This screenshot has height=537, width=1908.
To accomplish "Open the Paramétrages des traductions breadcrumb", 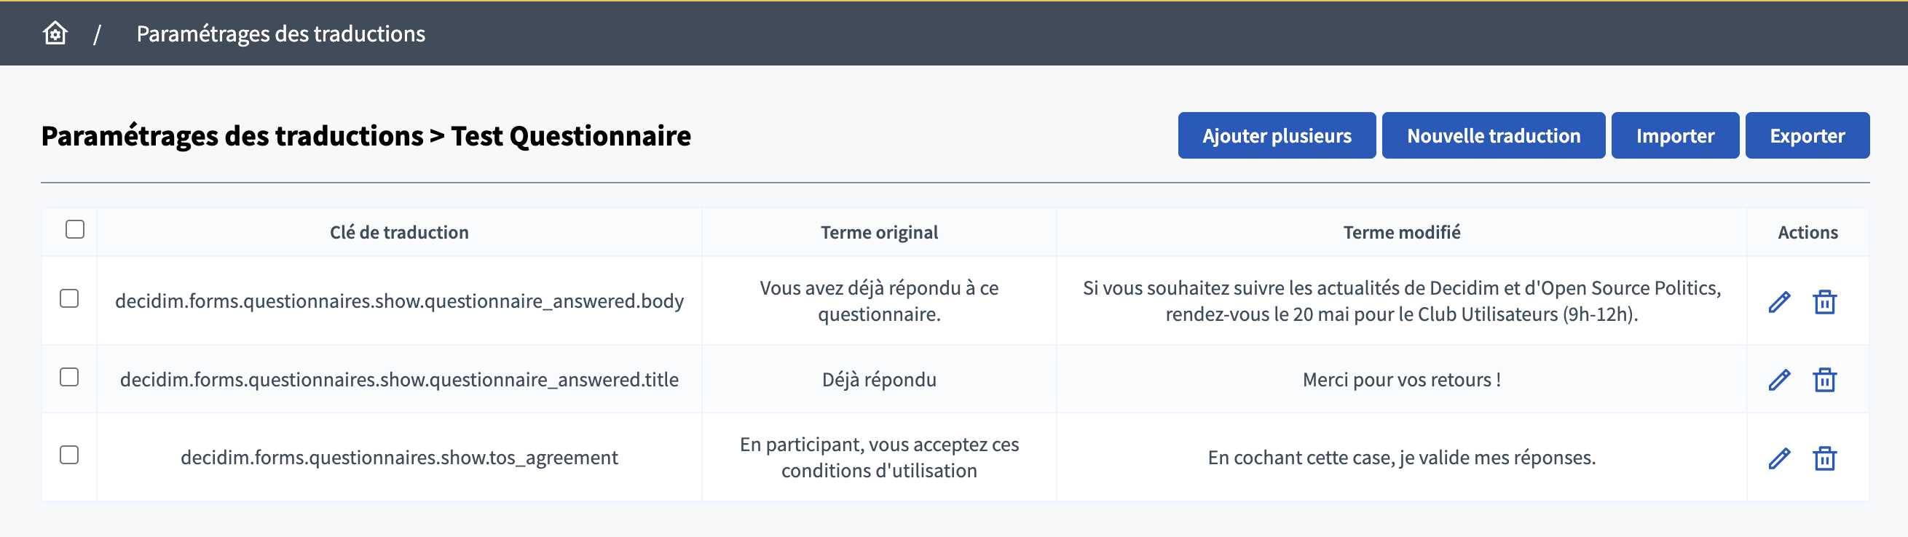I will click(x=280, y=33).
